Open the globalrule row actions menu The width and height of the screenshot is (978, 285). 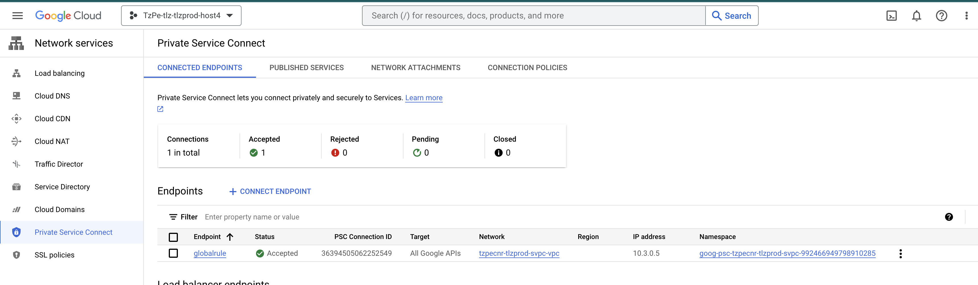coord(900,253)
